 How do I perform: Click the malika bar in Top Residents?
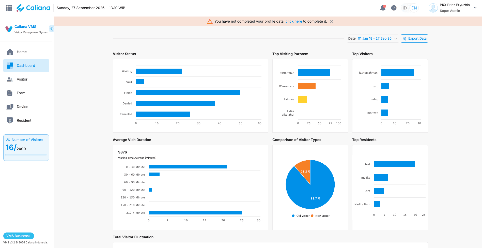click(381, 178)
